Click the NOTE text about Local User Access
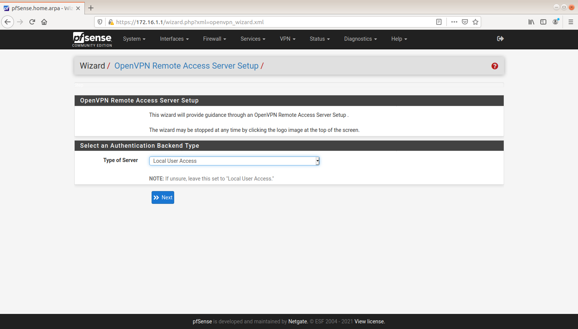Image resolution: width=578 pixels, height=329 pixels. [x=212, y=179]
